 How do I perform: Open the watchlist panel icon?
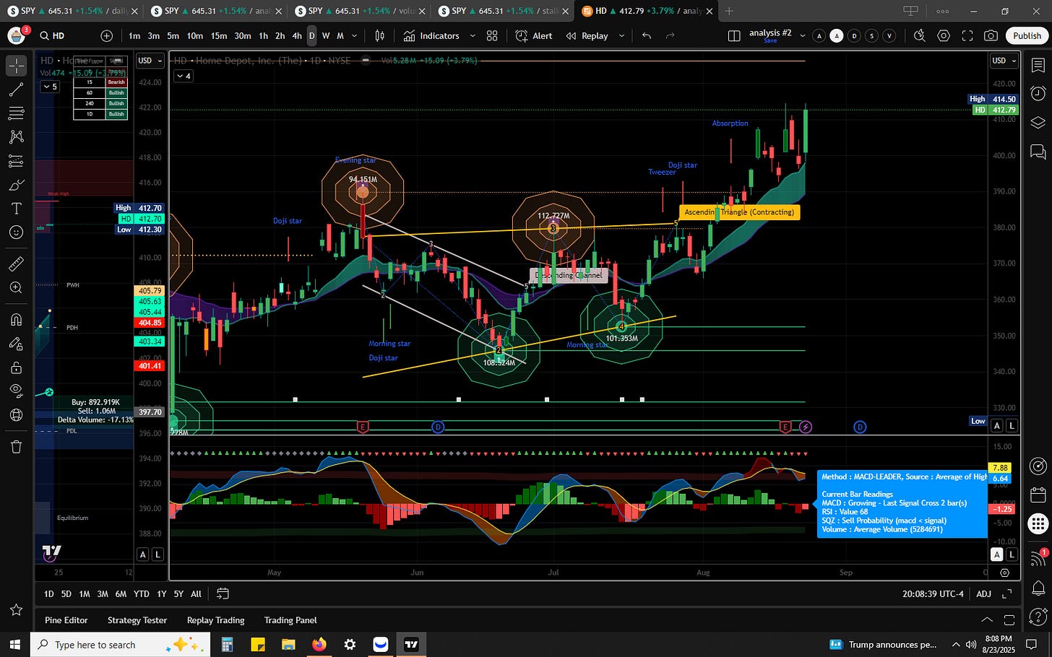click(x=1038, y=66)
